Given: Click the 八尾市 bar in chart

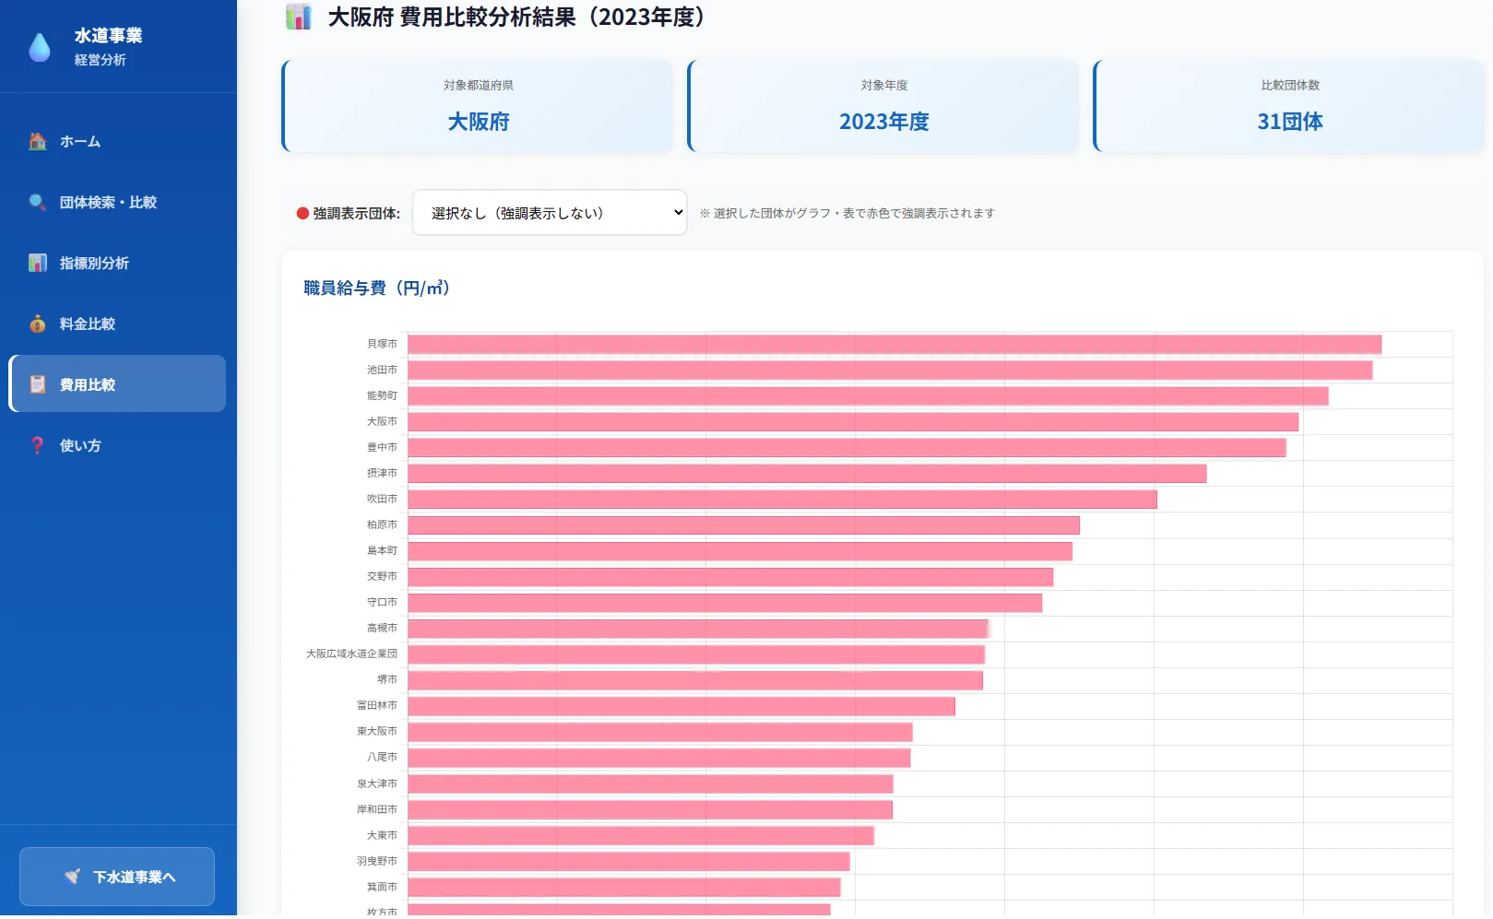Looking at the screenshot, I should pos(659,757).
